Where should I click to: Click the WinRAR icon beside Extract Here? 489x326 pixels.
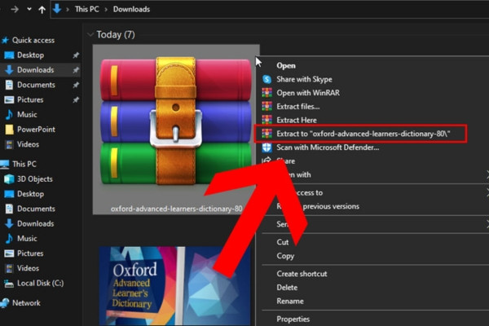point(267,120)
